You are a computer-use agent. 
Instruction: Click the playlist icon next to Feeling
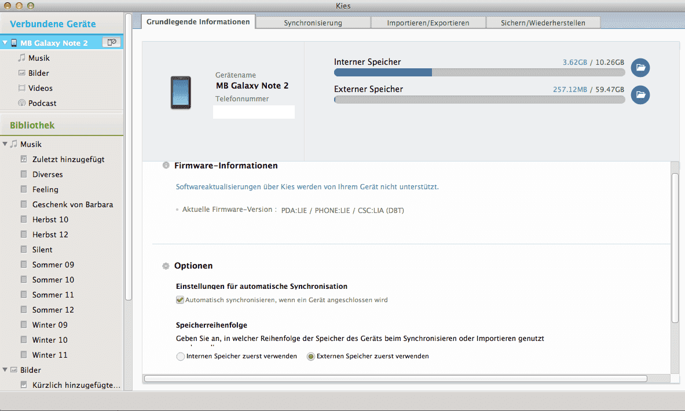[24, 189]
